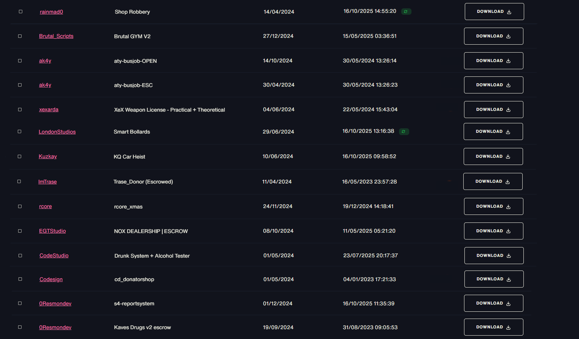Click the date '27/12/2024'
This screenshot has width=579, height=339.
278,36
